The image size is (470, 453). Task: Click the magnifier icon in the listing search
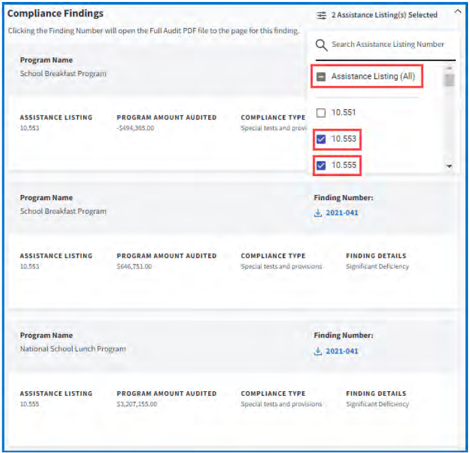pos(320,45)
